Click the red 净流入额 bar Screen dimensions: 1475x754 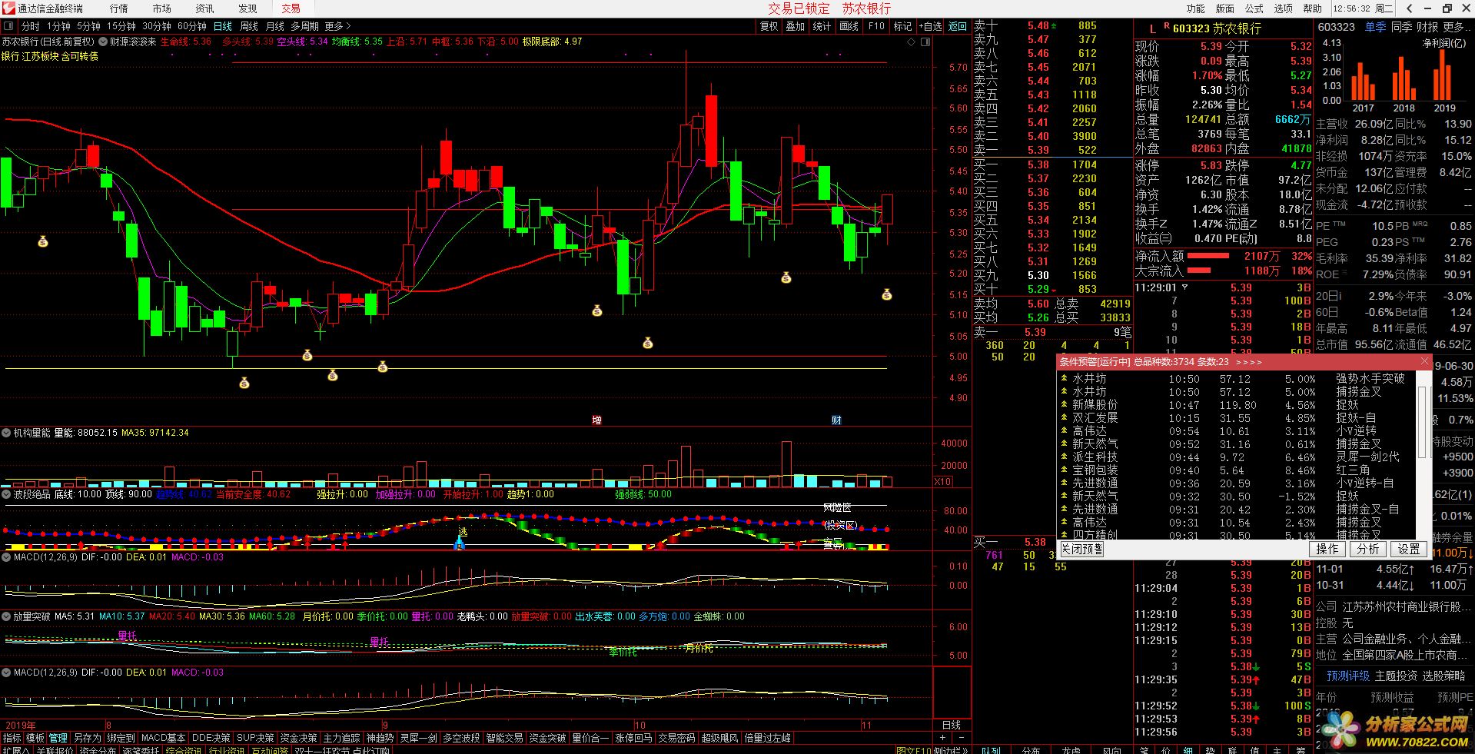pyautogui.click(x=1208, y=256)
